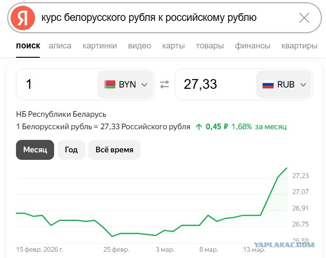Clear the search query with X icon
The height and width of the screenshot is (258, 326).
(304, 18)
